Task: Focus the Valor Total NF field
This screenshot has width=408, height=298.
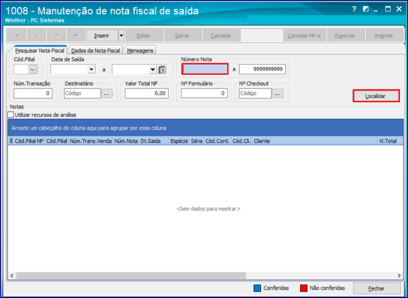Action: pyautogui.click(x=146, y=93)
